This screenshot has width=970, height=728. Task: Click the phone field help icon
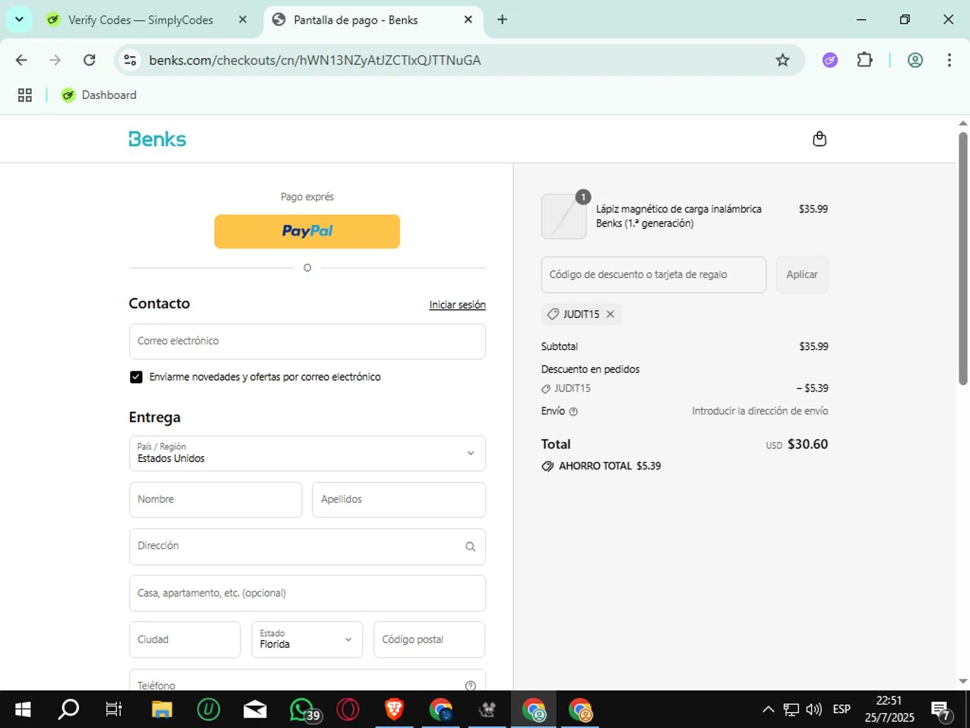470,685
